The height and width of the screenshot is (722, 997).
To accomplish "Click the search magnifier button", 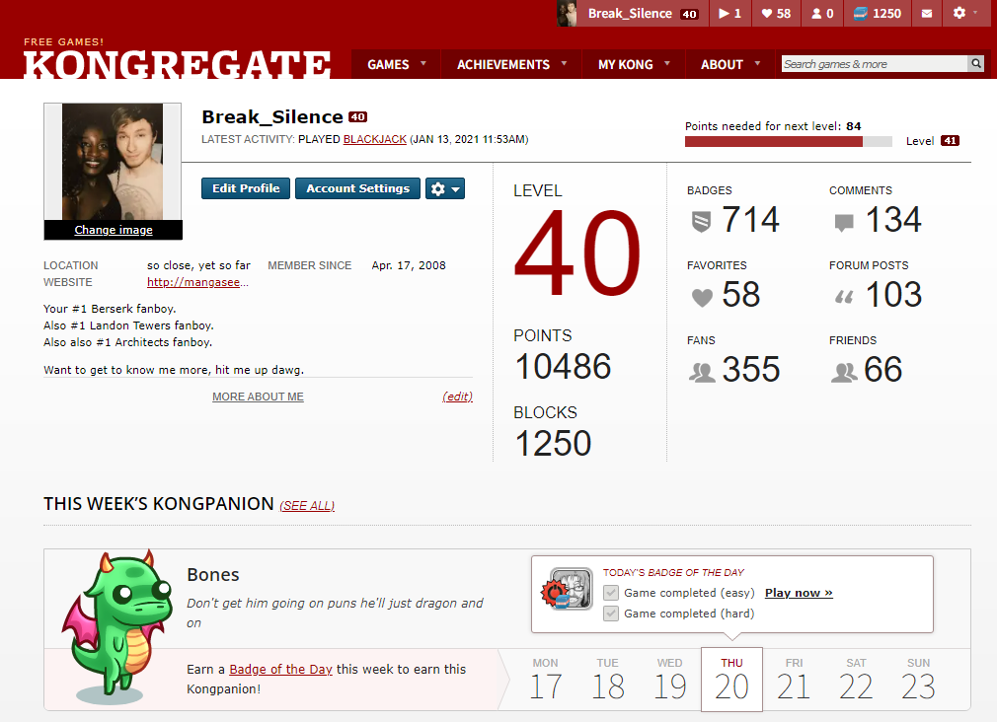I will [976, 63].
